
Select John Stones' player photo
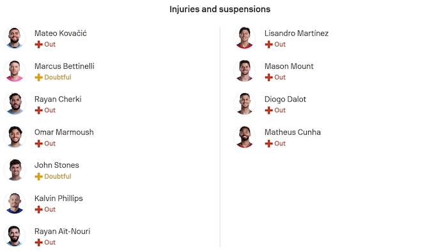15,170
